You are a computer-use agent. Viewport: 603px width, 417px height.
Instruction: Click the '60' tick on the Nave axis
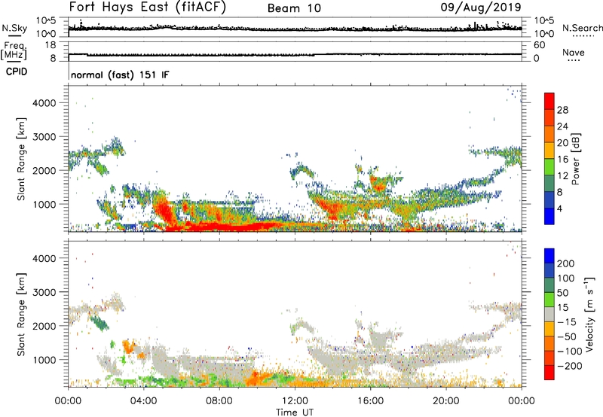(x=539, y=45)
